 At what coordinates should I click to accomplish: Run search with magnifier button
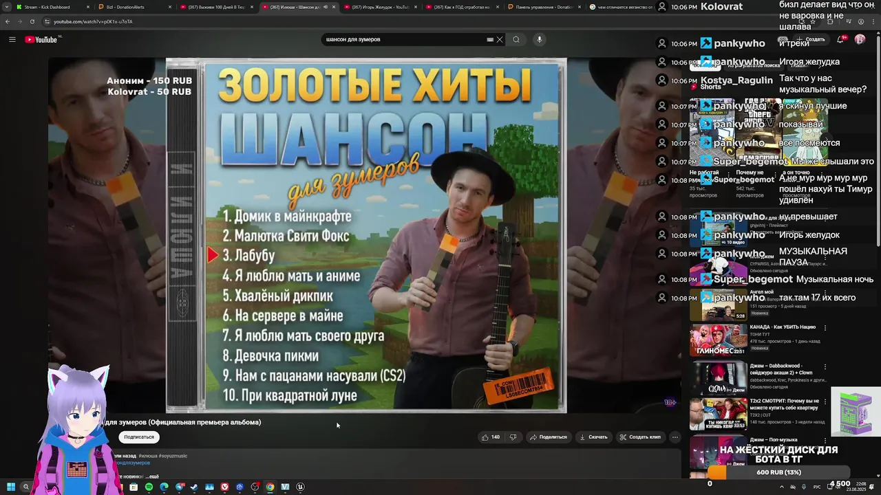coord(516,39)
